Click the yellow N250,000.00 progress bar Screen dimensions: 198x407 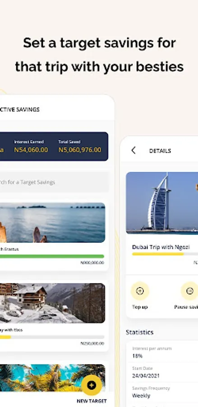coord(52,337)
